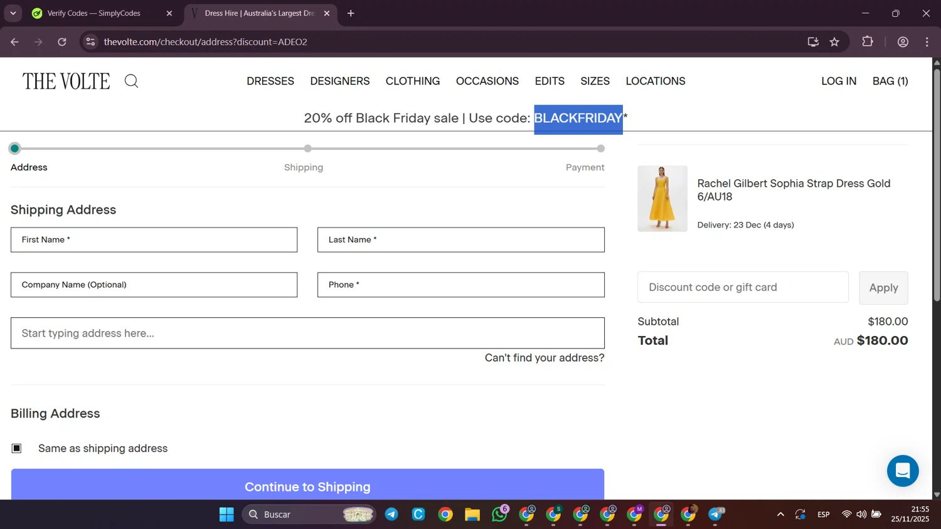
Task: Focus the Phone field
Action: (x=461, y=285)
